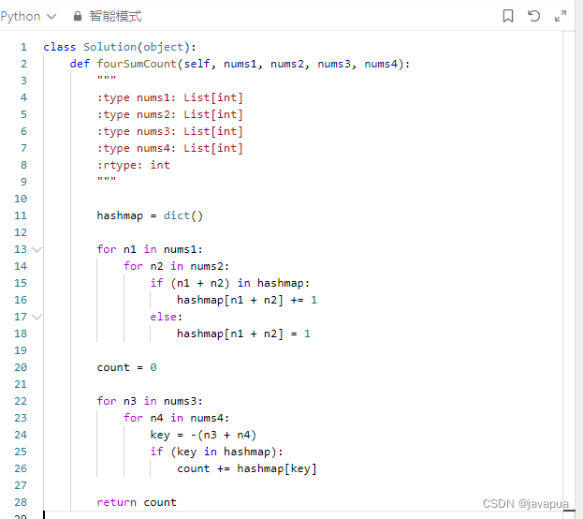
Task: Click the ':type nums4: List[int]' docstring line
Action: (170, 148)
